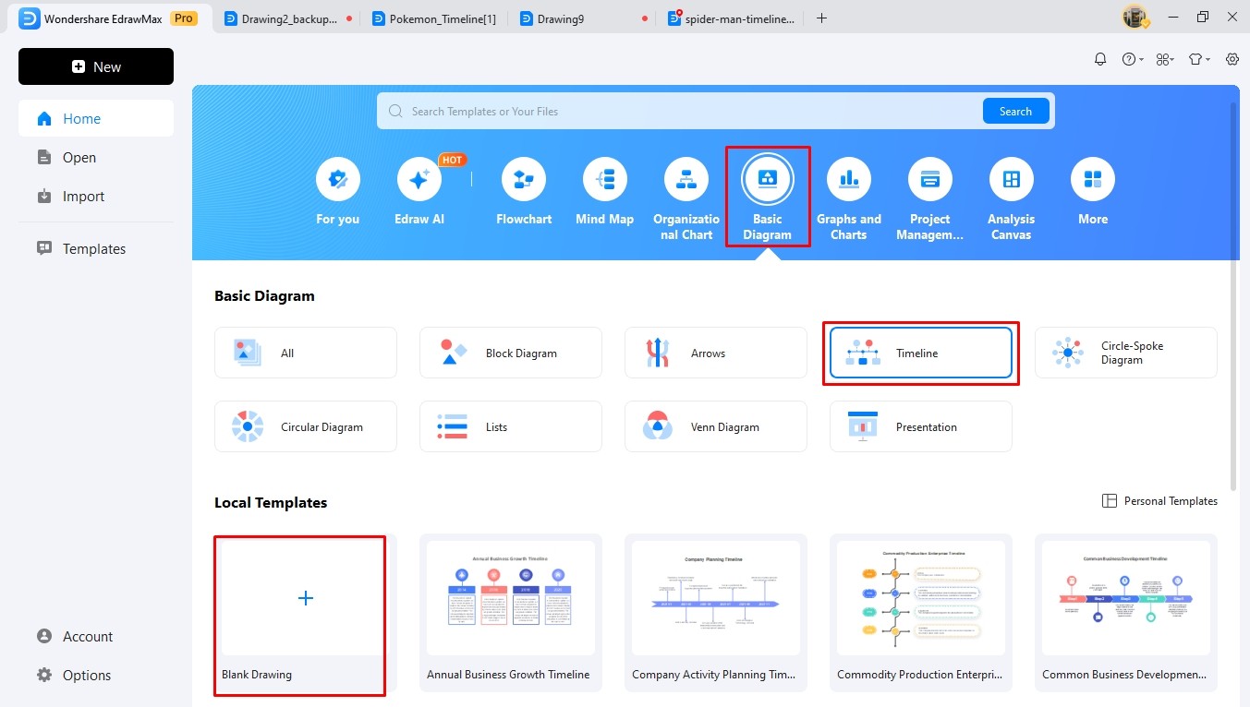The image size is (1250, 707).
Task: Add a new tab with the plus icon
Action: point(821,18)
